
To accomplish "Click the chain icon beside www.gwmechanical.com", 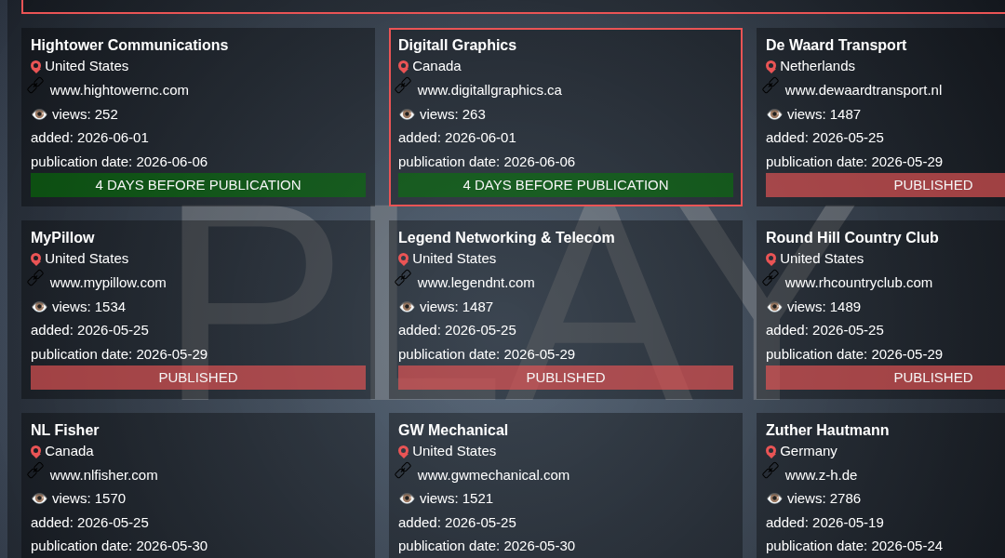I will pos(403,472).
